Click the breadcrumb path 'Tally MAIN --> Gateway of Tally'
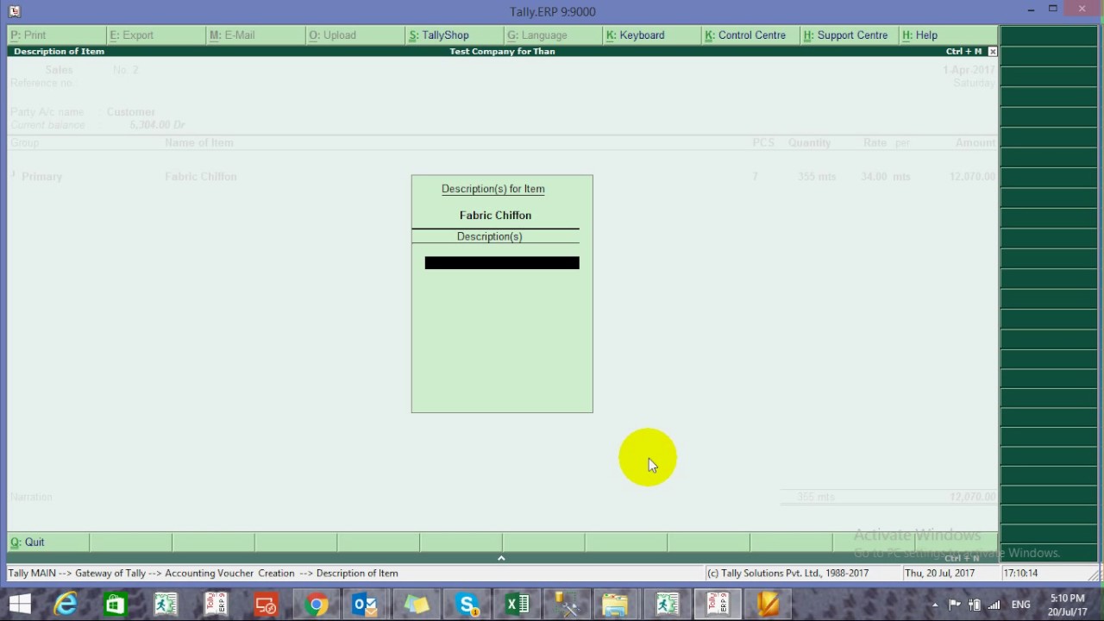 (x=77, y=574)
